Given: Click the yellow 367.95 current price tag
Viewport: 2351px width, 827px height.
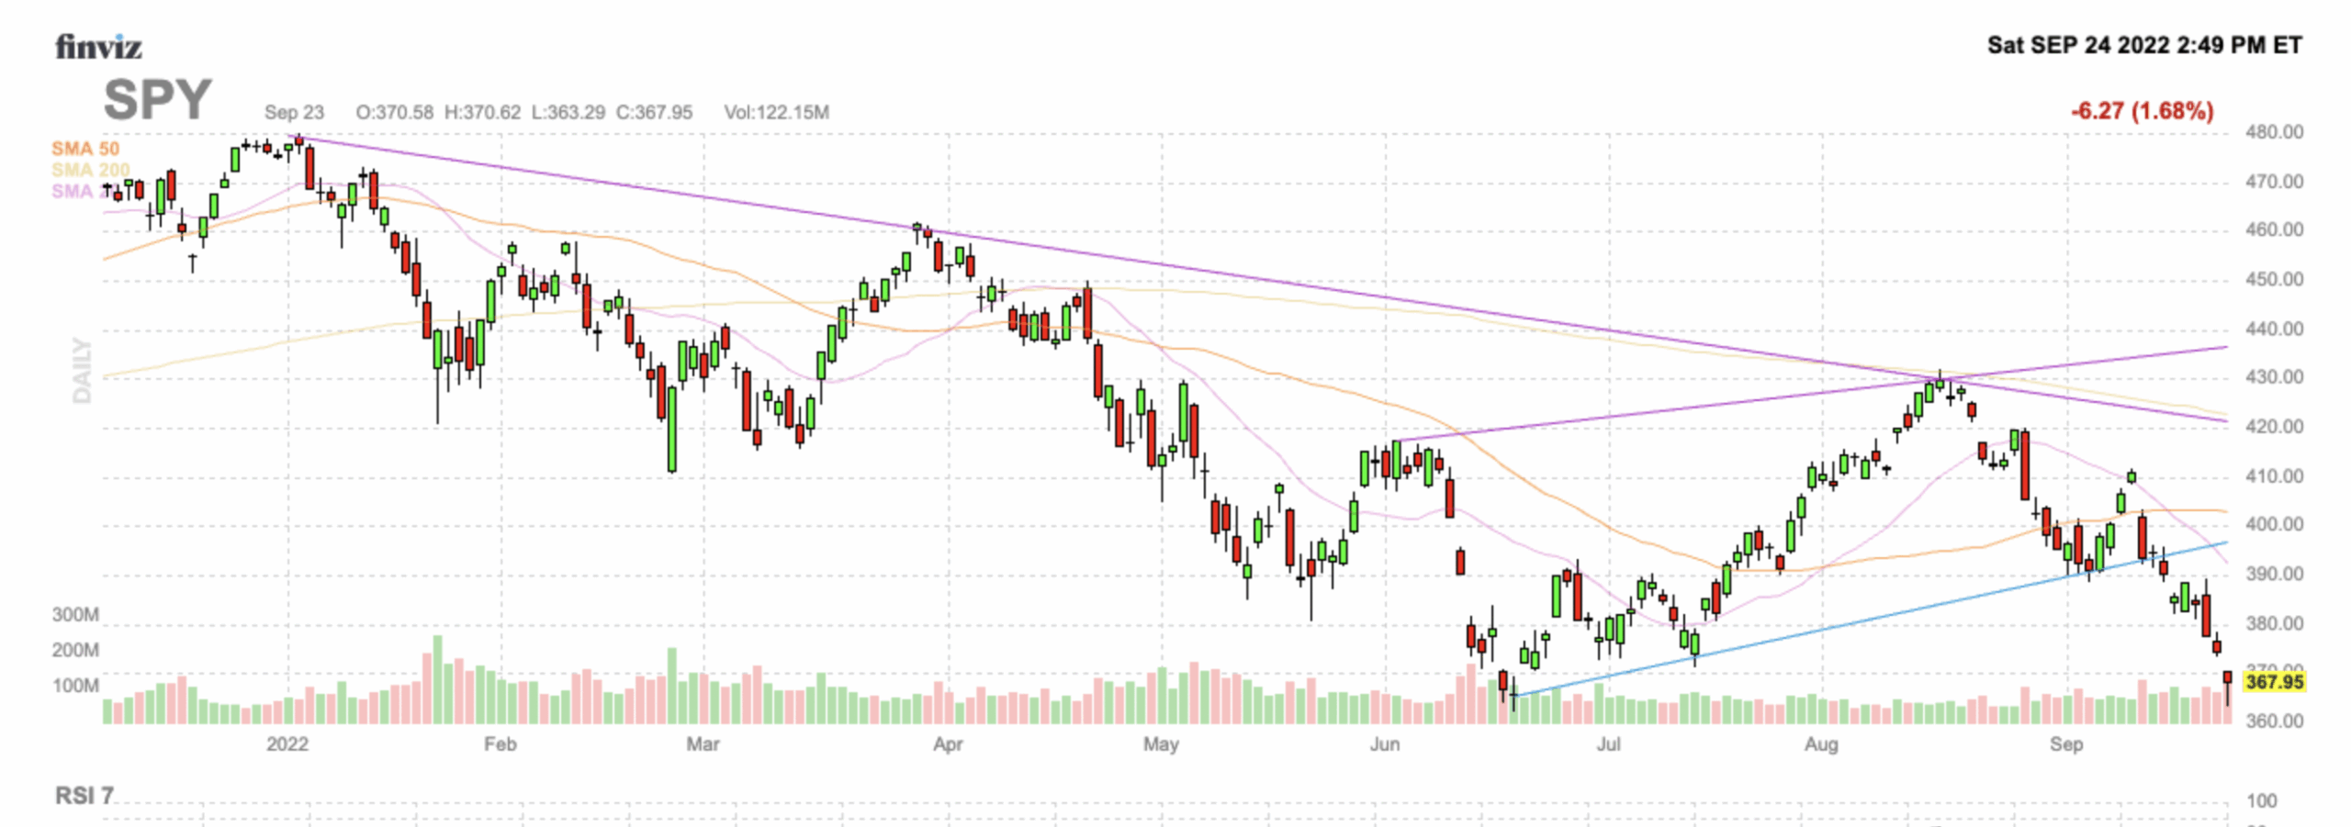Looking at the screenshot, I should click(x=2274, y=682).
